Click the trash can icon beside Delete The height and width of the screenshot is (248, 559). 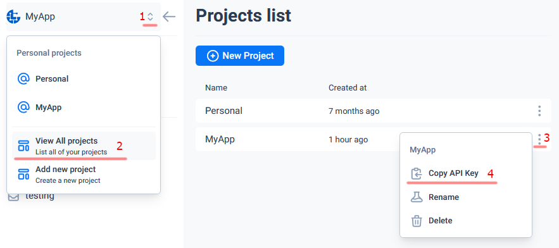coord(417,221)
